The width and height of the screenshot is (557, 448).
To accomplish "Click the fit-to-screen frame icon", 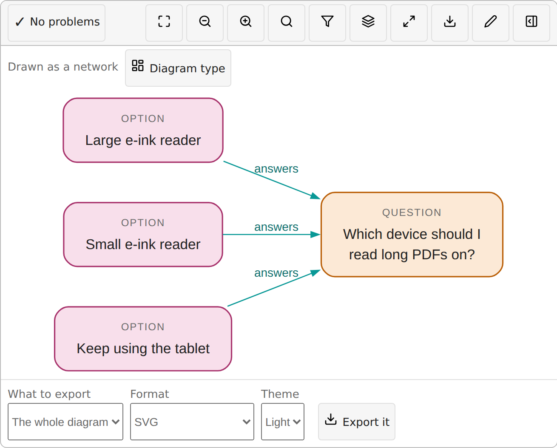I will (164, 23).
